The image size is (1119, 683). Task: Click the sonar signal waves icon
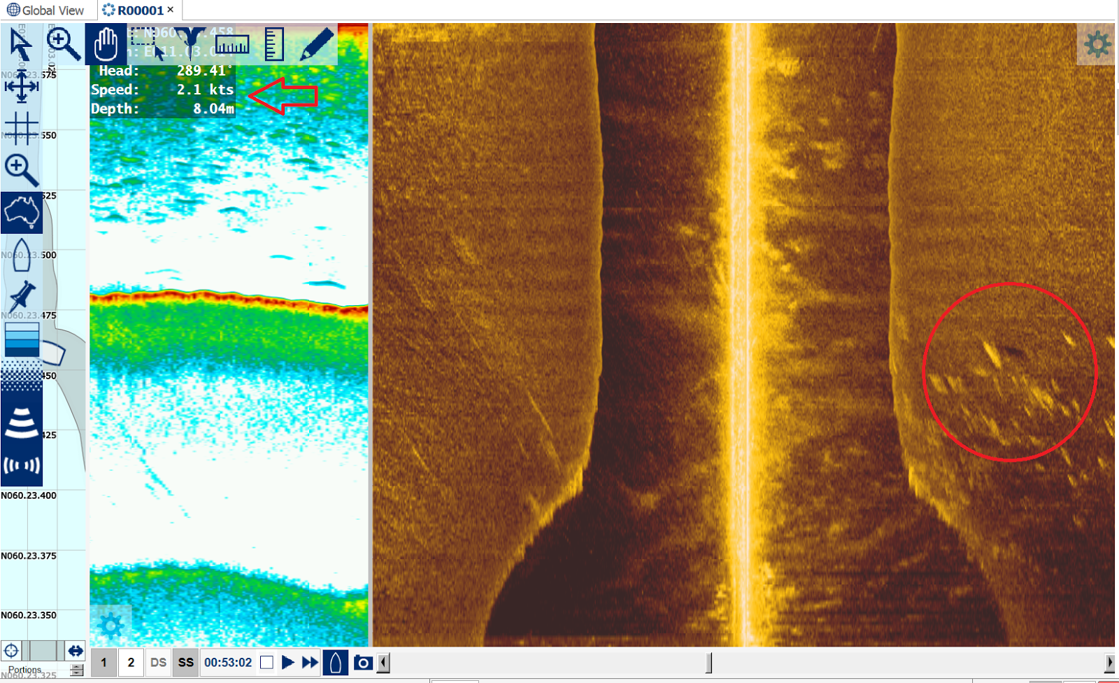coord(22,465)
